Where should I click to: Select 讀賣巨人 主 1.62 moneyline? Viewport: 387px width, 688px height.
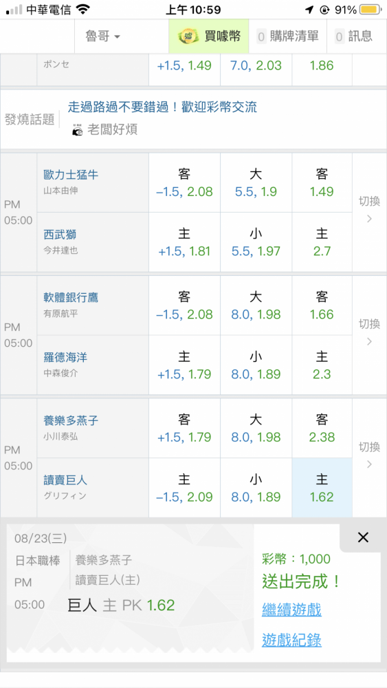click(322, 488)
